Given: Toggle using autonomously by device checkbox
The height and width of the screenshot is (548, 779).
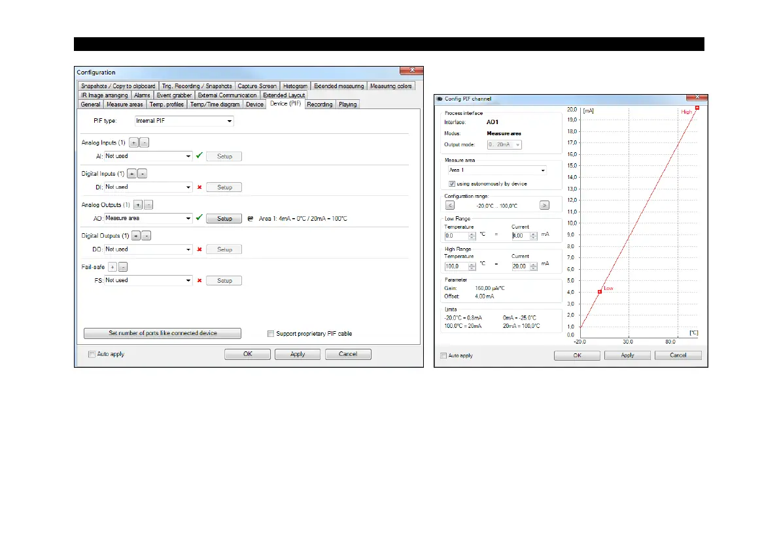Looking at the screenshot, I should (x=452, y=184).
